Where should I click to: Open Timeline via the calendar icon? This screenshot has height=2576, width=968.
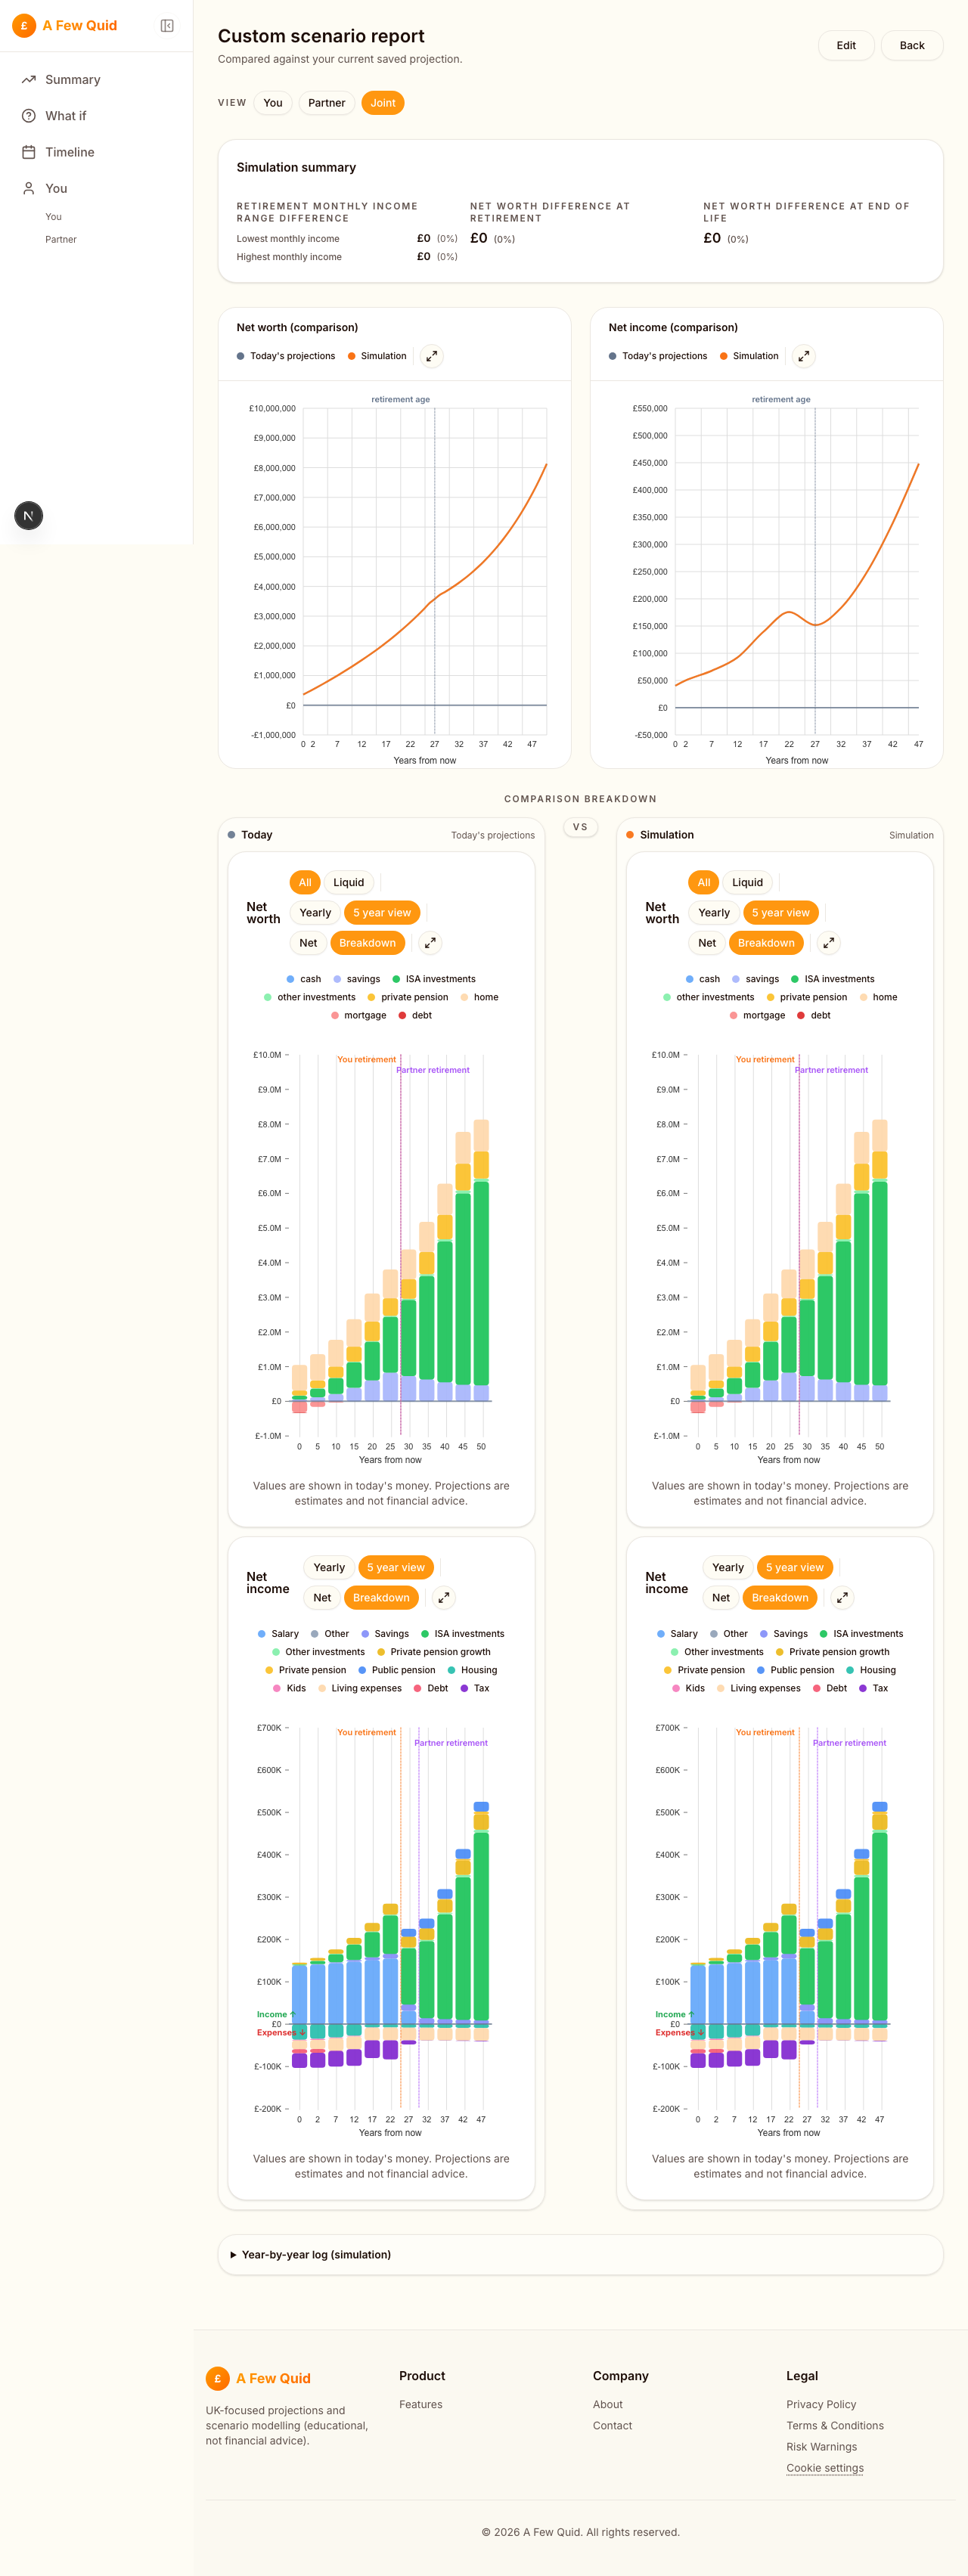pyautogui.click(x=28, y=151)
